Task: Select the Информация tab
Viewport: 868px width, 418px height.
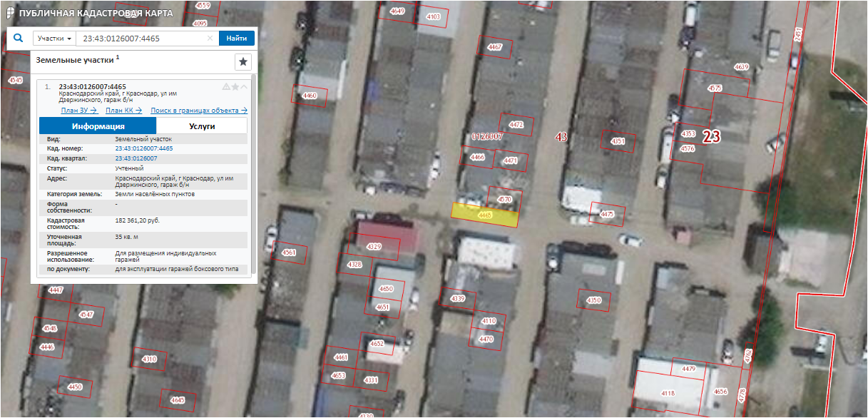Action: pos(98,126)
